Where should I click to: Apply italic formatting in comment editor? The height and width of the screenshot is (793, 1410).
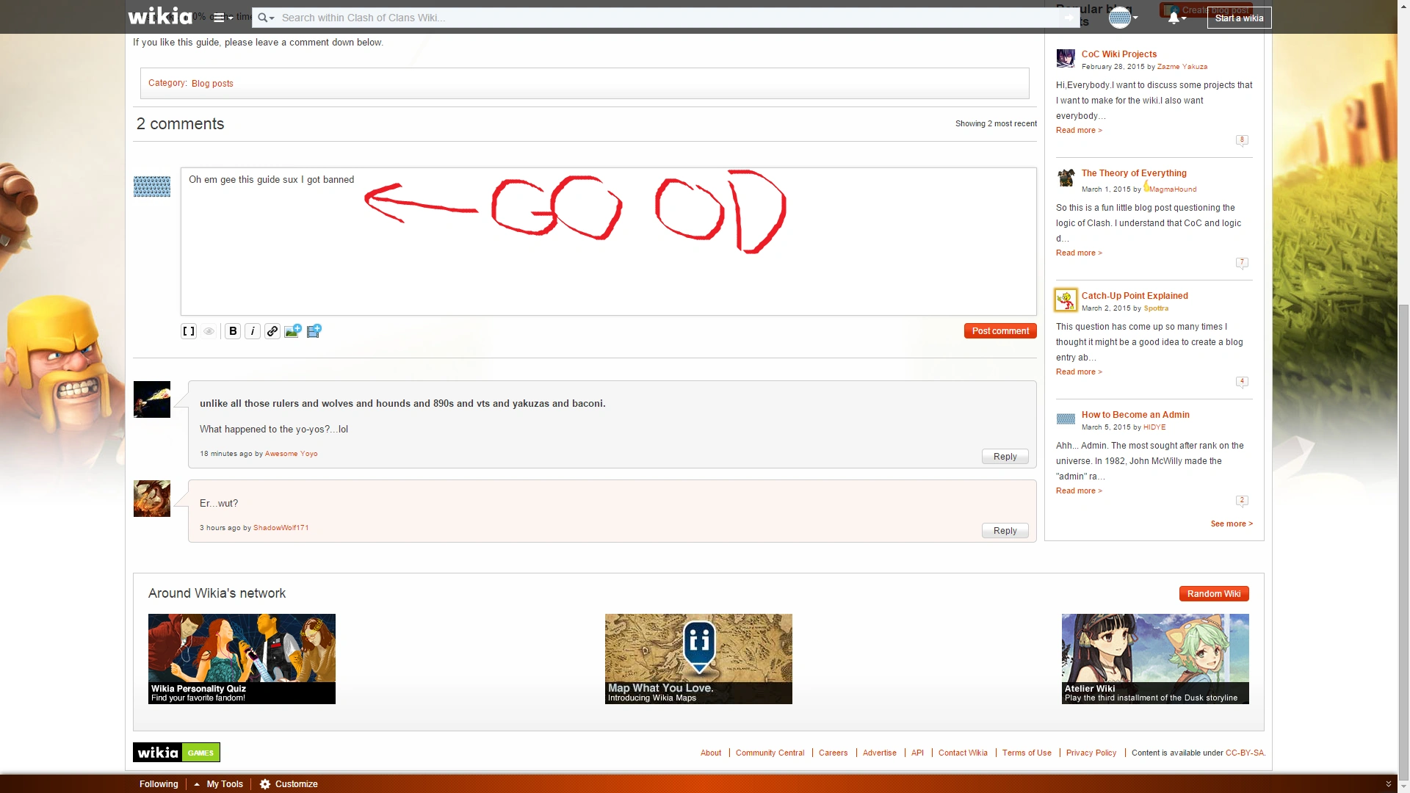pos(253,331)
